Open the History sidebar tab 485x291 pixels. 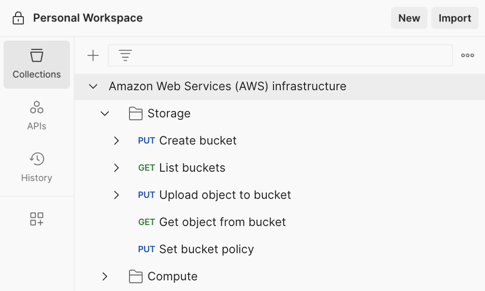36,167
